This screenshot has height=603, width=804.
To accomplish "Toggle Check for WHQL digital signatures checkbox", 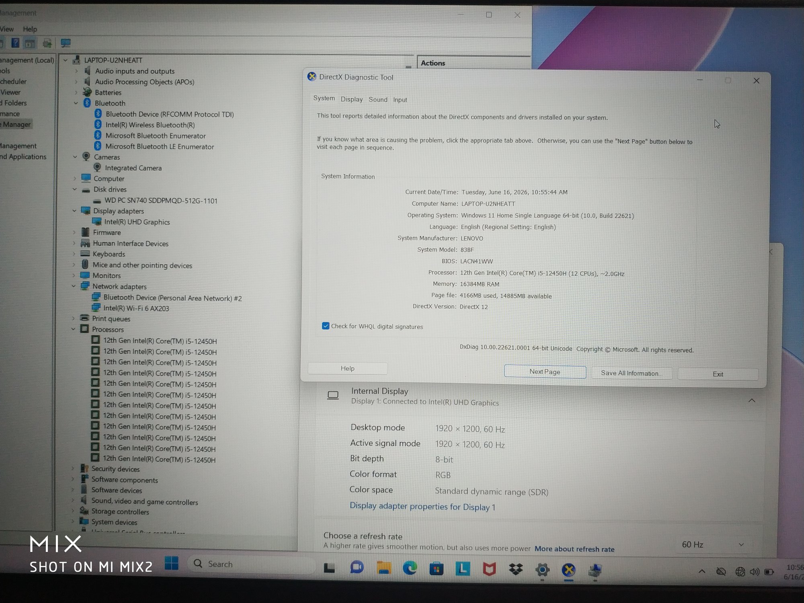I will [x=326, y=326].
